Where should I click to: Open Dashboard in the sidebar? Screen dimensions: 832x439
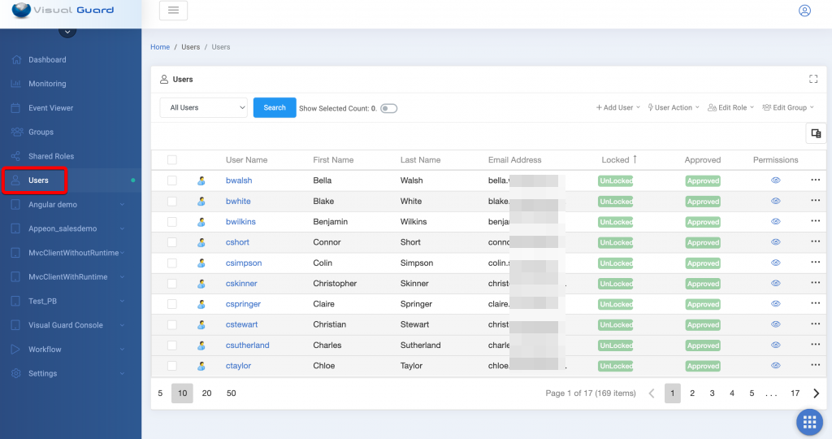pyautogui.click(x=47, y=59)
